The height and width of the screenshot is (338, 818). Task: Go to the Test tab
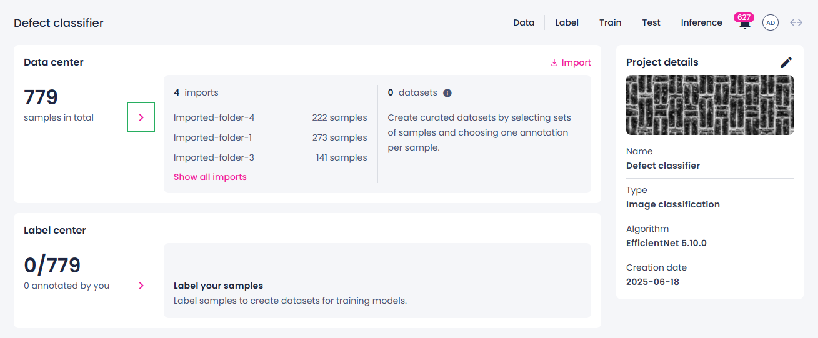tap(651, 22)
